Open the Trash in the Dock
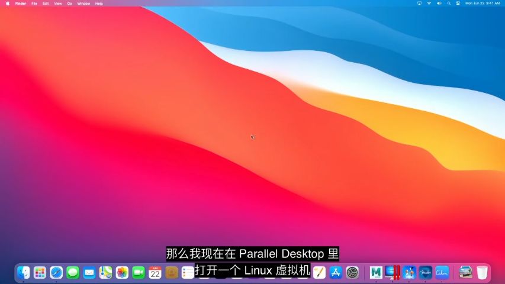The height and width of the screenshot is (284, 505). click(482, 272)
